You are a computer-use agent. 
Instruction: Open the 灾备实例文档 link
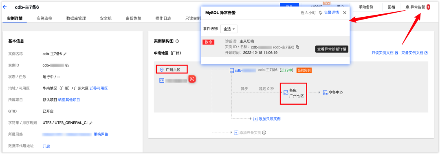414,53
